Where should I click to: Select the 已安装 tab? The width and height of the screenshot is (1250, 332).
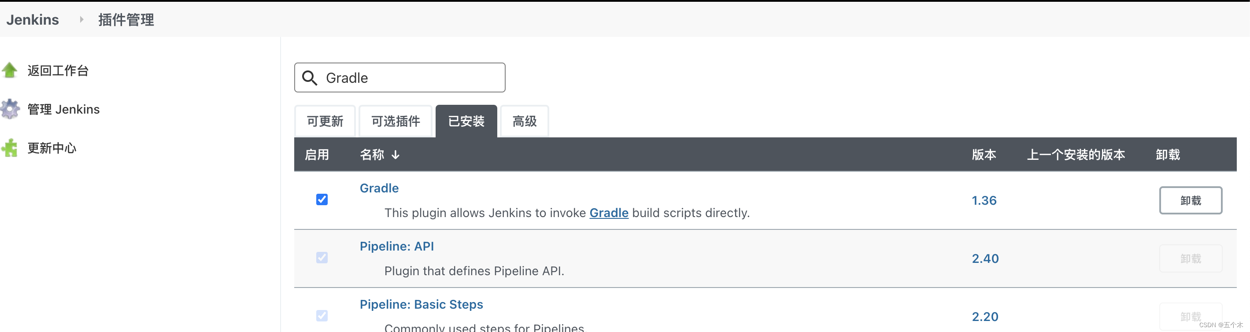(x=466, y=122)
